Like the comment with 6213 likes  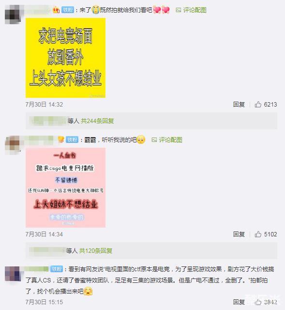pyautogui.click(x=258, y=104)
